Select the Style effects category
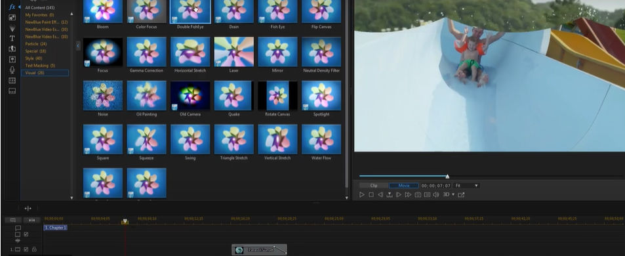625x256 pixels. (33, 58)
